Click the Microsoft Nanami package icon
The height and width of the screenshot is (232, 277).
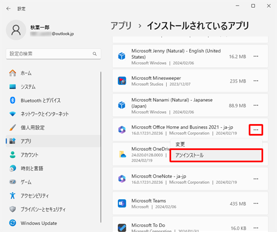(x=122, y=105)
